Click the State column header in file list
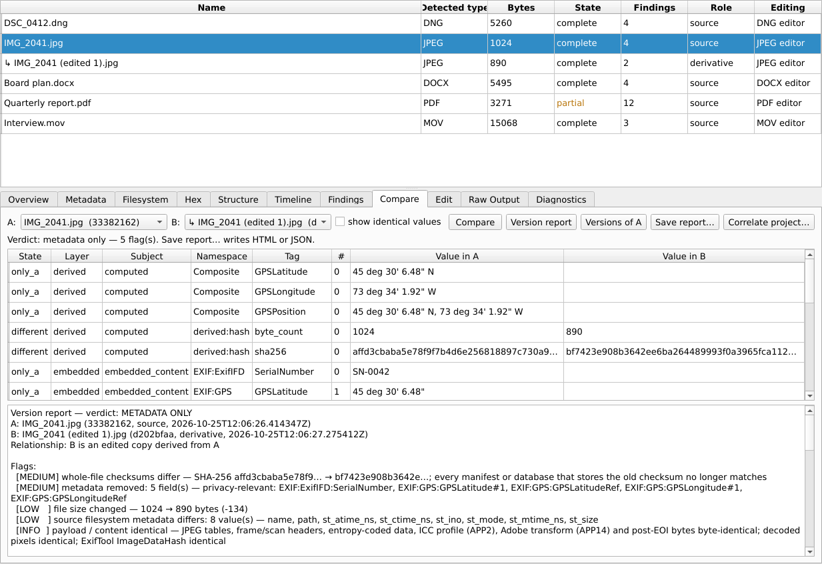 pyautogui.click(x=588, y=7)
